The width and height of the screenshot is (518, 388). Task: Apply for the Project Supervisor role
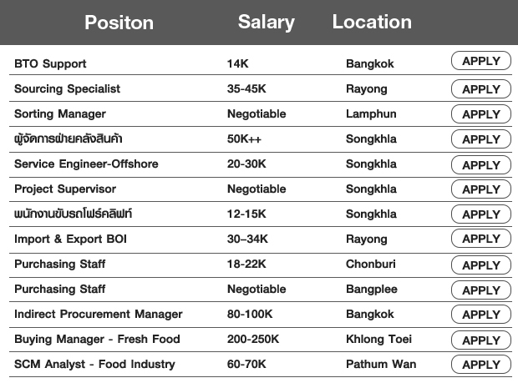481,189
